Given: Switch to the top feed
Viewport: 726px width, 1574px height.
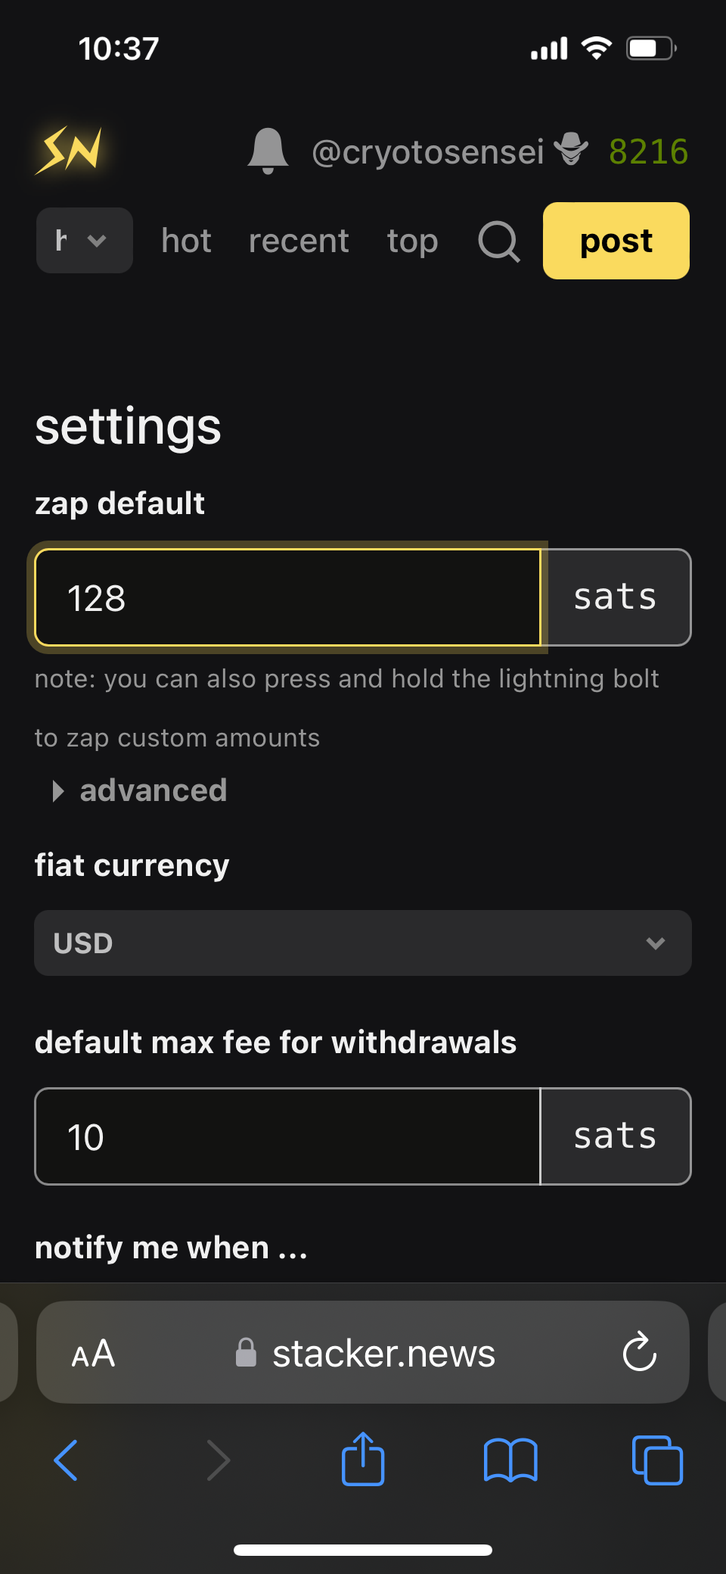Looking at the screenshot, I should pos(412,242).
